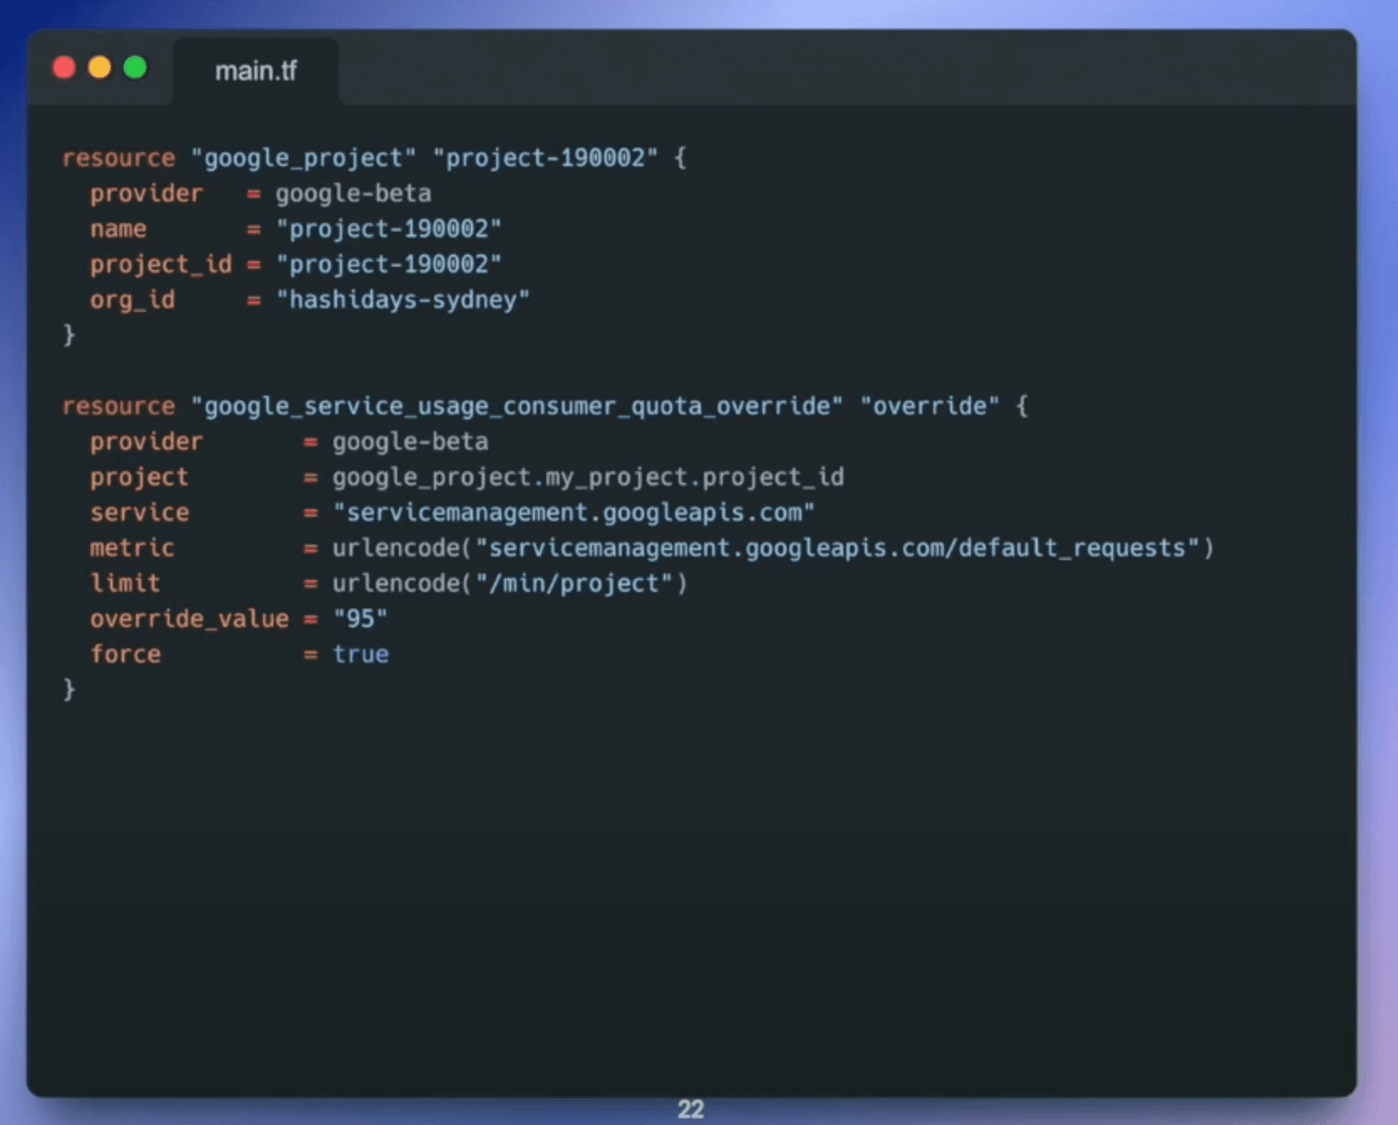The image size is (1398, 1125).
Task: Click the "hashidays-sydney" org_id value
Action: click(402, 299)
